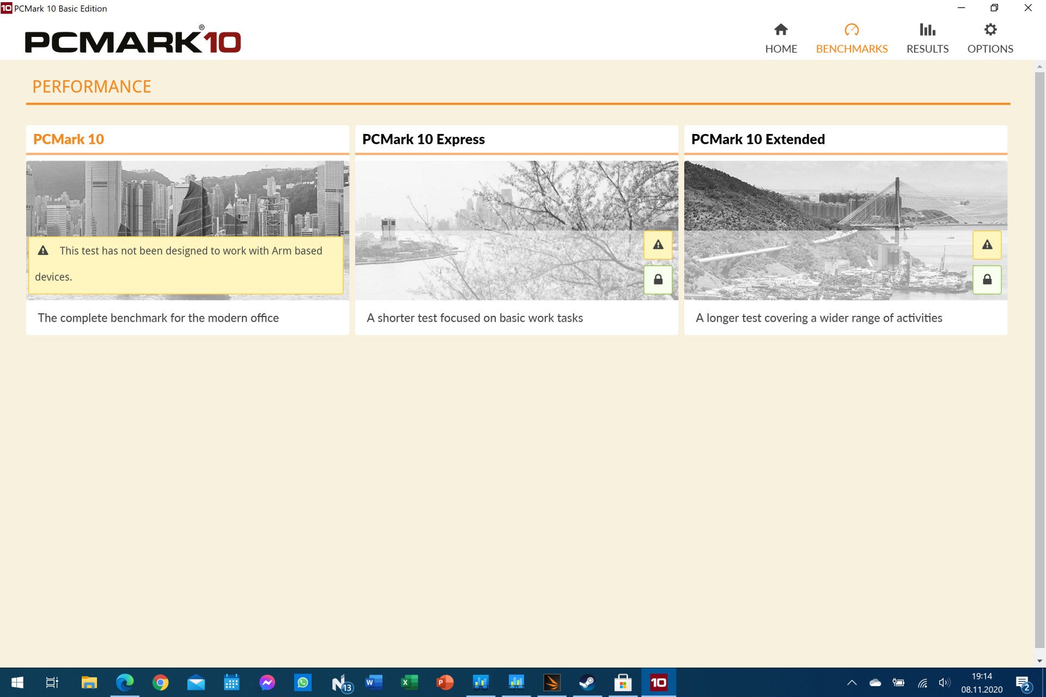Click the PCMark 10 taskbar icon
The height and width of the screenshot is (697, 1046).
pos(659,682)
